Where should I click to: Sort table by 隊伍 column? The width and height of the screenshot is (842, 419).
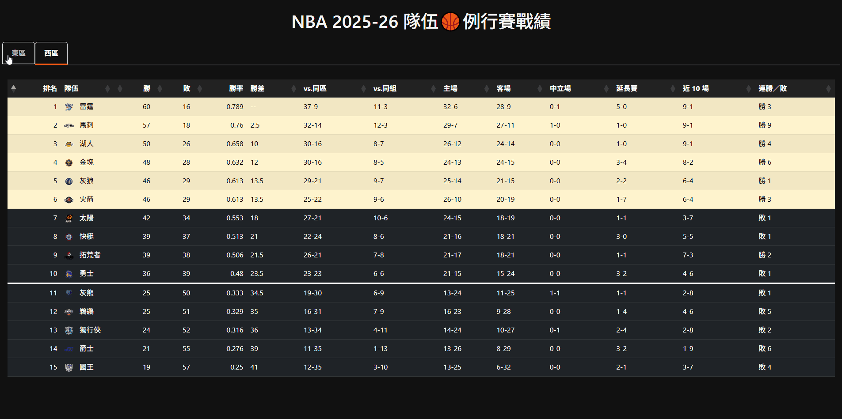[71, 88]
